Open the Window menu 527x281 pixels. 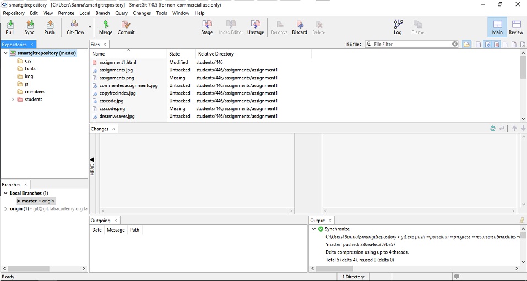coord(181,13)
